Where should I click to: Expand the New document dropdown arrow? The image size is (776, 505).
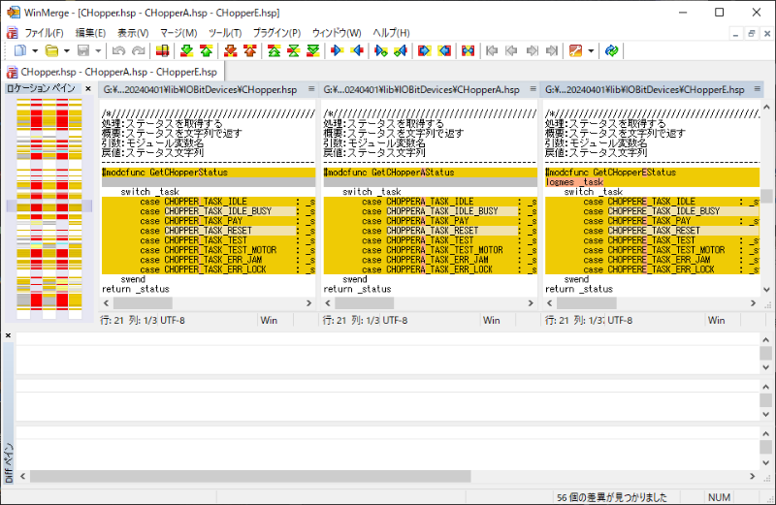click(x=35, y=50)
